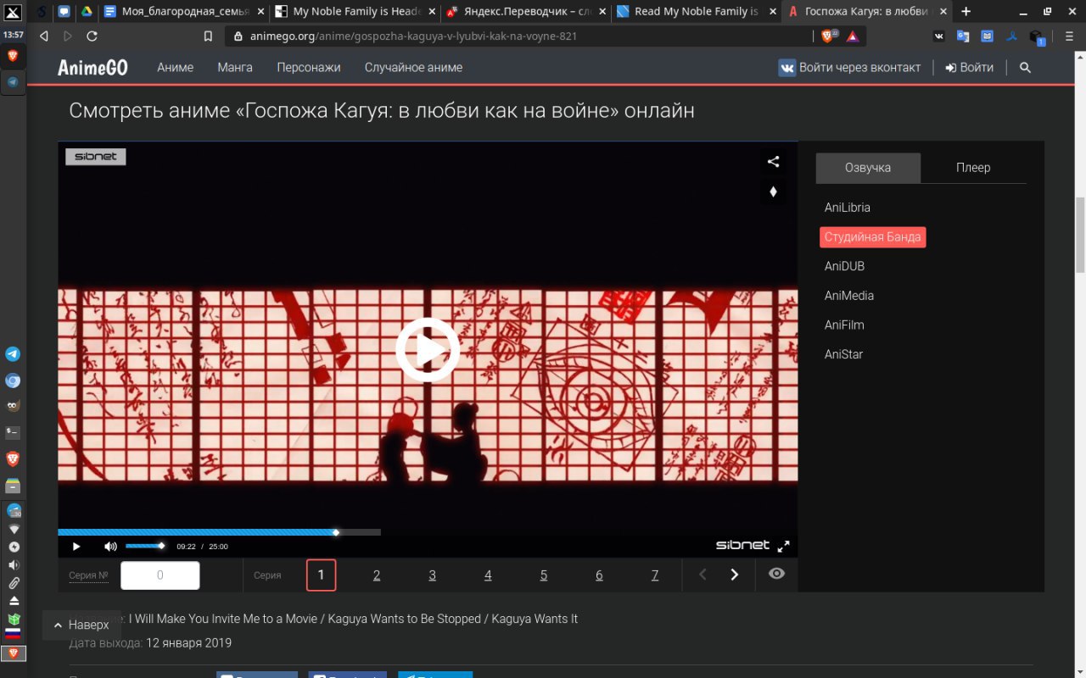Screen dimensions: 1086x678
Task: Select AniFilm voice-over
Action: pos(844,325)
